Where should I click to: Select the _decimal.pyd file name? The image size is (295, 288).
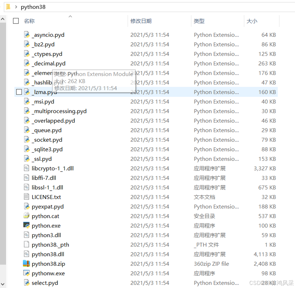(x=48, y=64)
